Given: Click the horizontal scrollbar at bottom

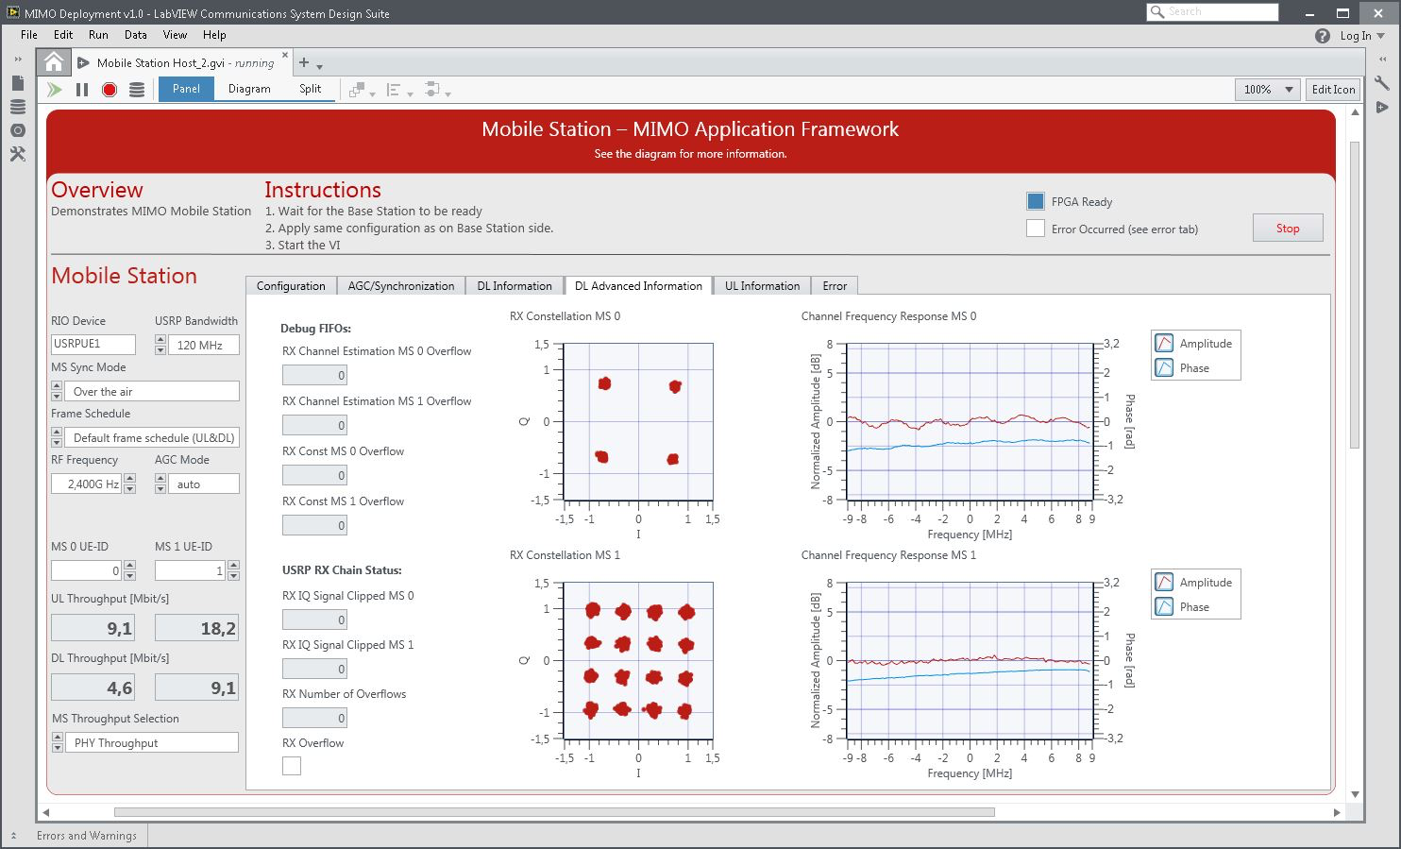Looking at the screenshot, I should 554,812.
